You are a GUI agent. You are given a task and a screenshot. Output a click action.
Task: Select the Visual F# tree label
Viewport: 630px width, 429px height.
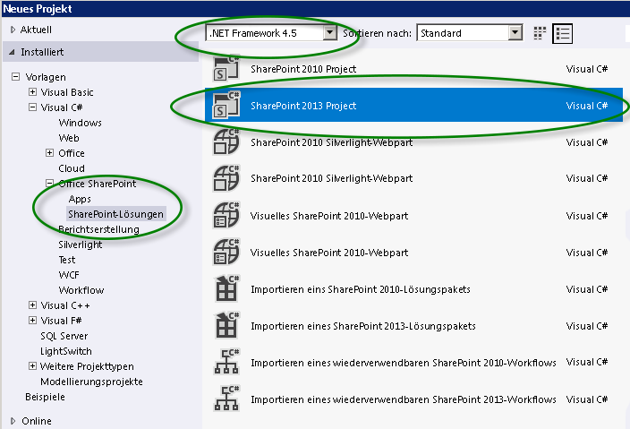[62, 321]
